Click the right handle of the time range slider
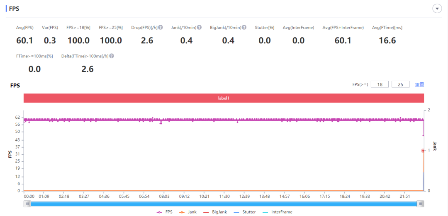This screenshot has width=448, height=216. [420, 204]
